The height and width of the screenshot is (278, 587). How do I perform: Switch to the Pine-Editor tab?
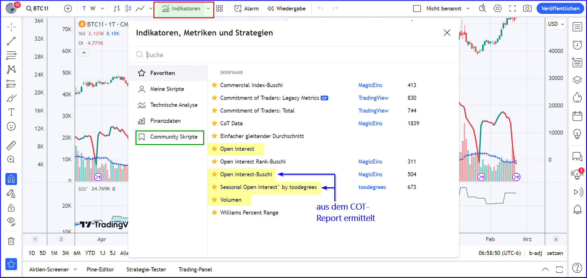click(100, 269)
